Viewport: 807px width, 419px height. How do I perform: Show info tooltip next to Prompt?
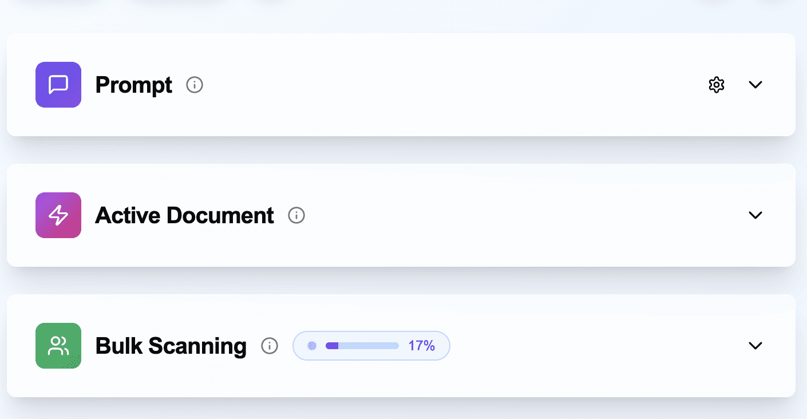195,85
